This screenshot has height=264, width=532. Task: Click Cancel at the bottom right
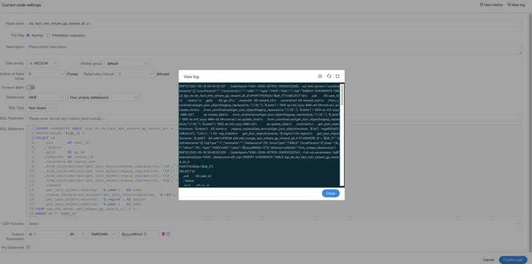pos(488,260)
